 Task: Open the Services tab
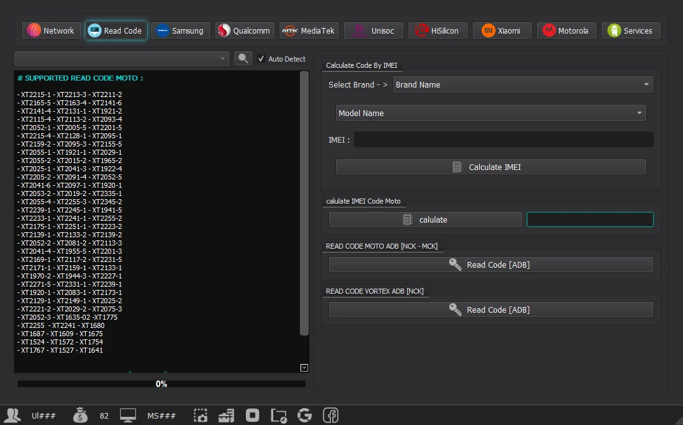631,31
